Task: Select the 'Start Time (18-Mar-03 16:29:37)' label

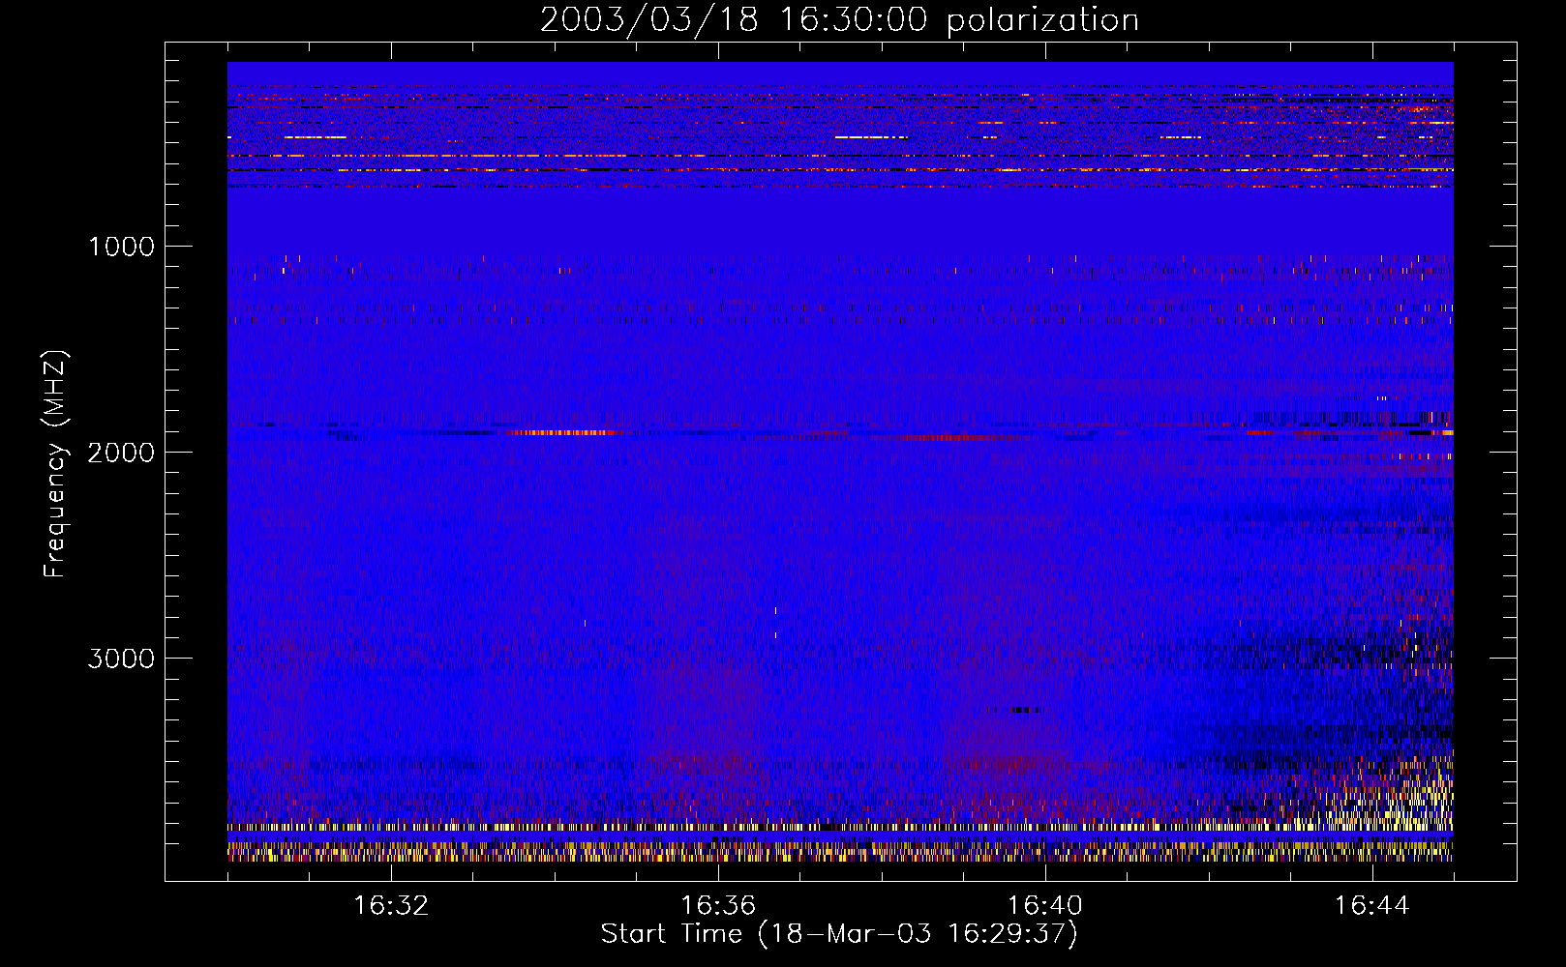Action: 839,934
